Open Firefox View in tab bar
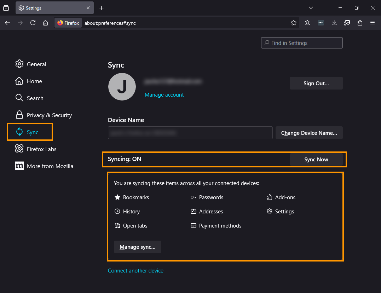The height and width of the screenshot is (293, 381). [x=6, y=8]
